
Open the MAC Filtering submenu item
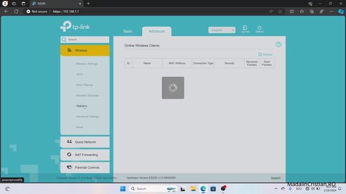click(x=84, y=85)
